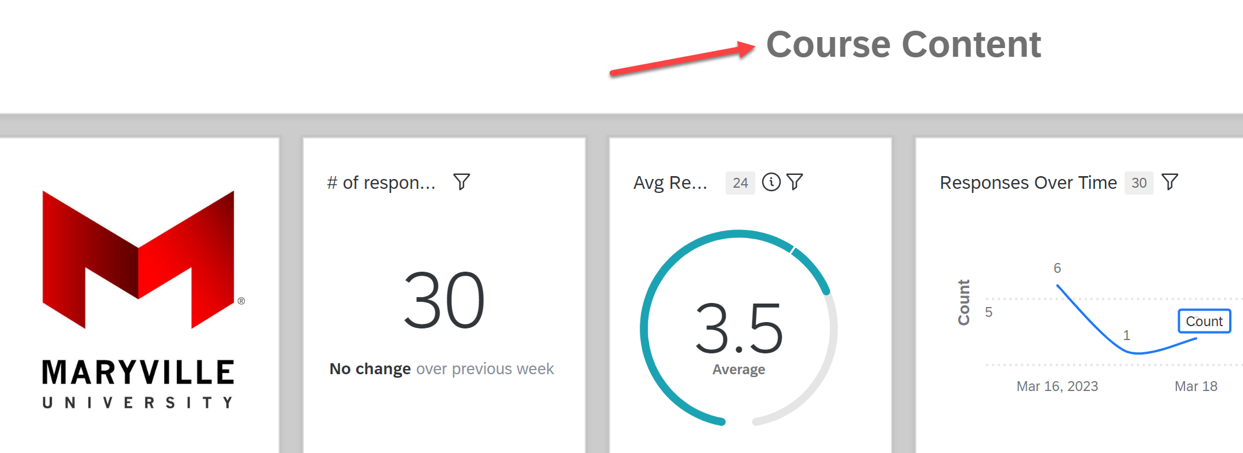Click 'Responses Over Time' widget title
Viewport: 1243px width, 453px height.
(1028, 182)
